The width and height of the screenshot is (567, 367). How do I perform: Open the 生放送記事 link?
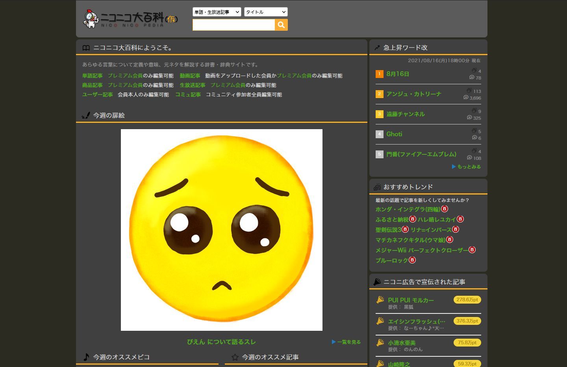pos(193,85)
